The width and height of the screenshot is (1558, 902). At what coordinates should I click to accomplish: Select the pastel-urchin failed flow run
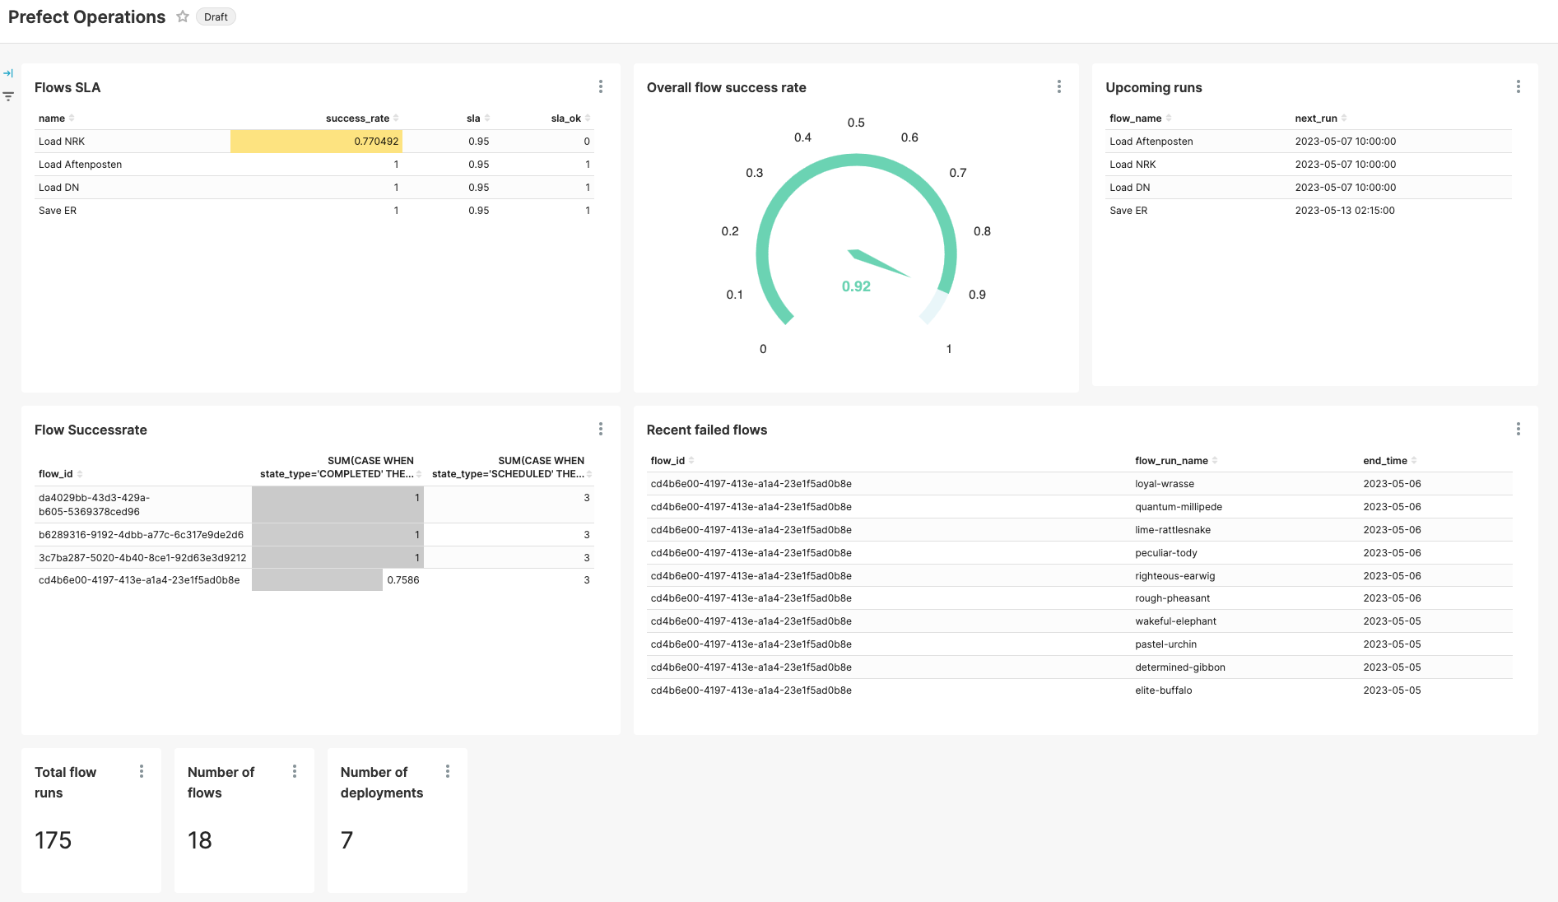tap(1165, 644)
